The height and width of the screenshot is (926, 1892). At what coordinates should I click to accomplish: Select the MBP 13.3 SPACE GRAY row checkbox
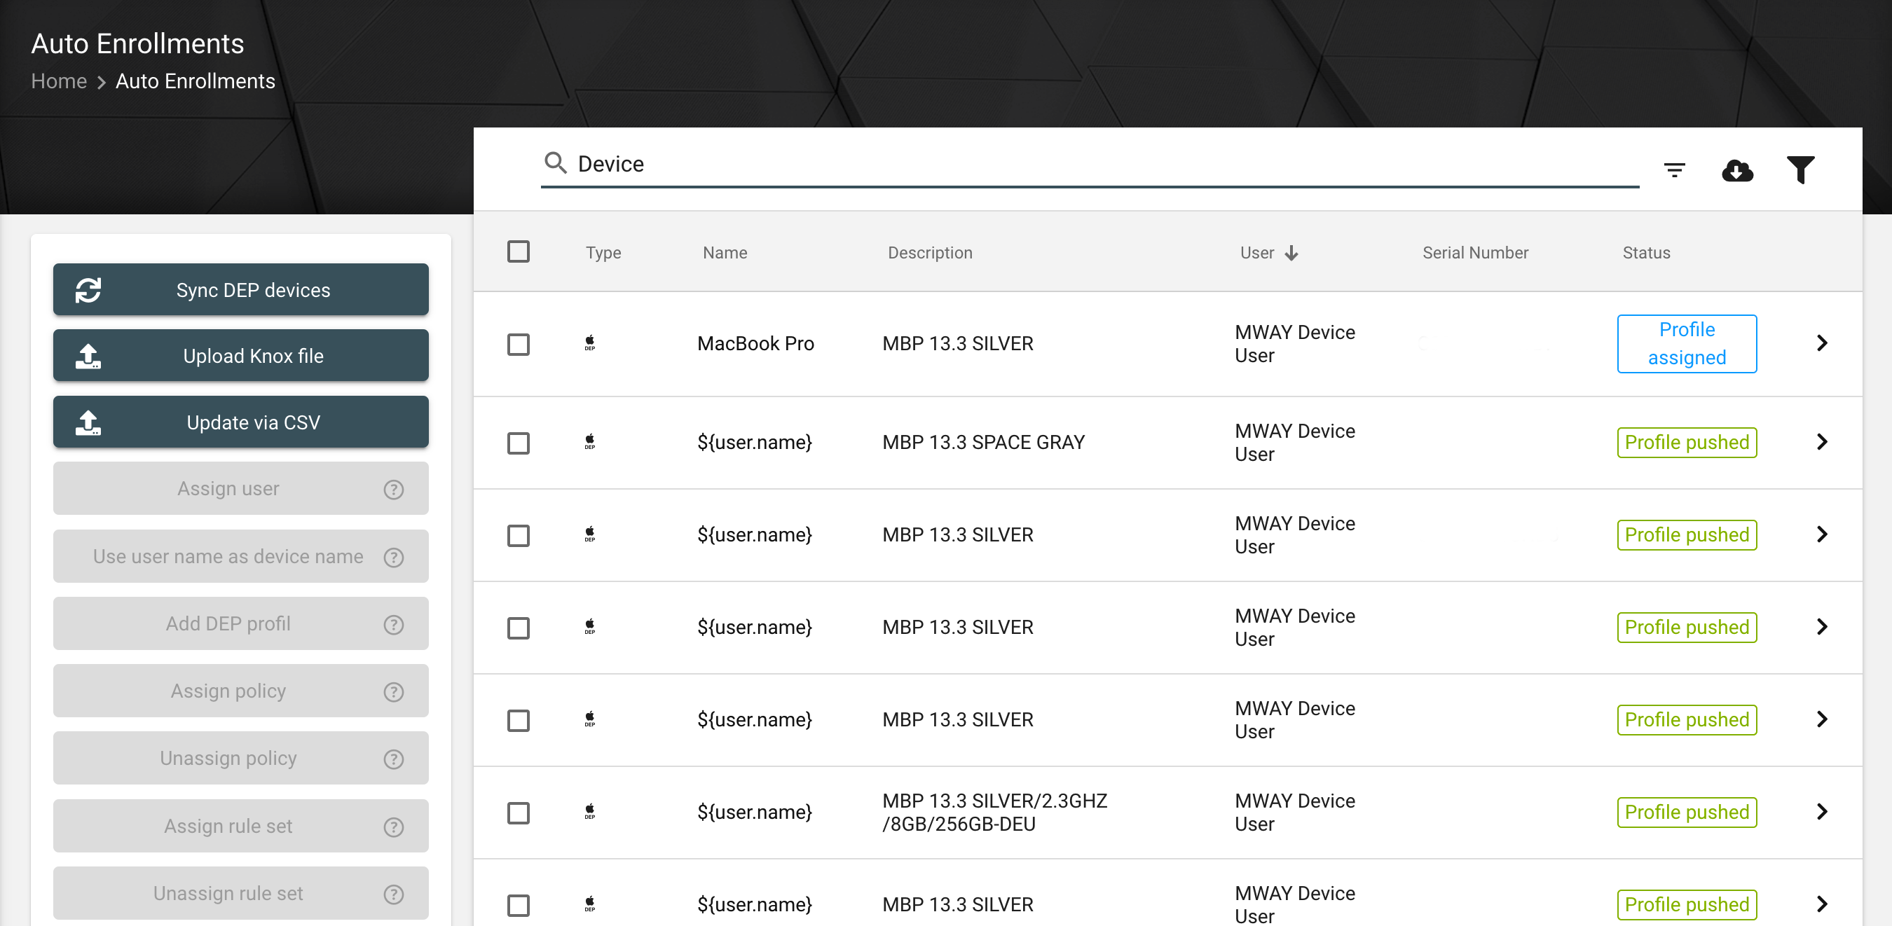tap(519, 443)
